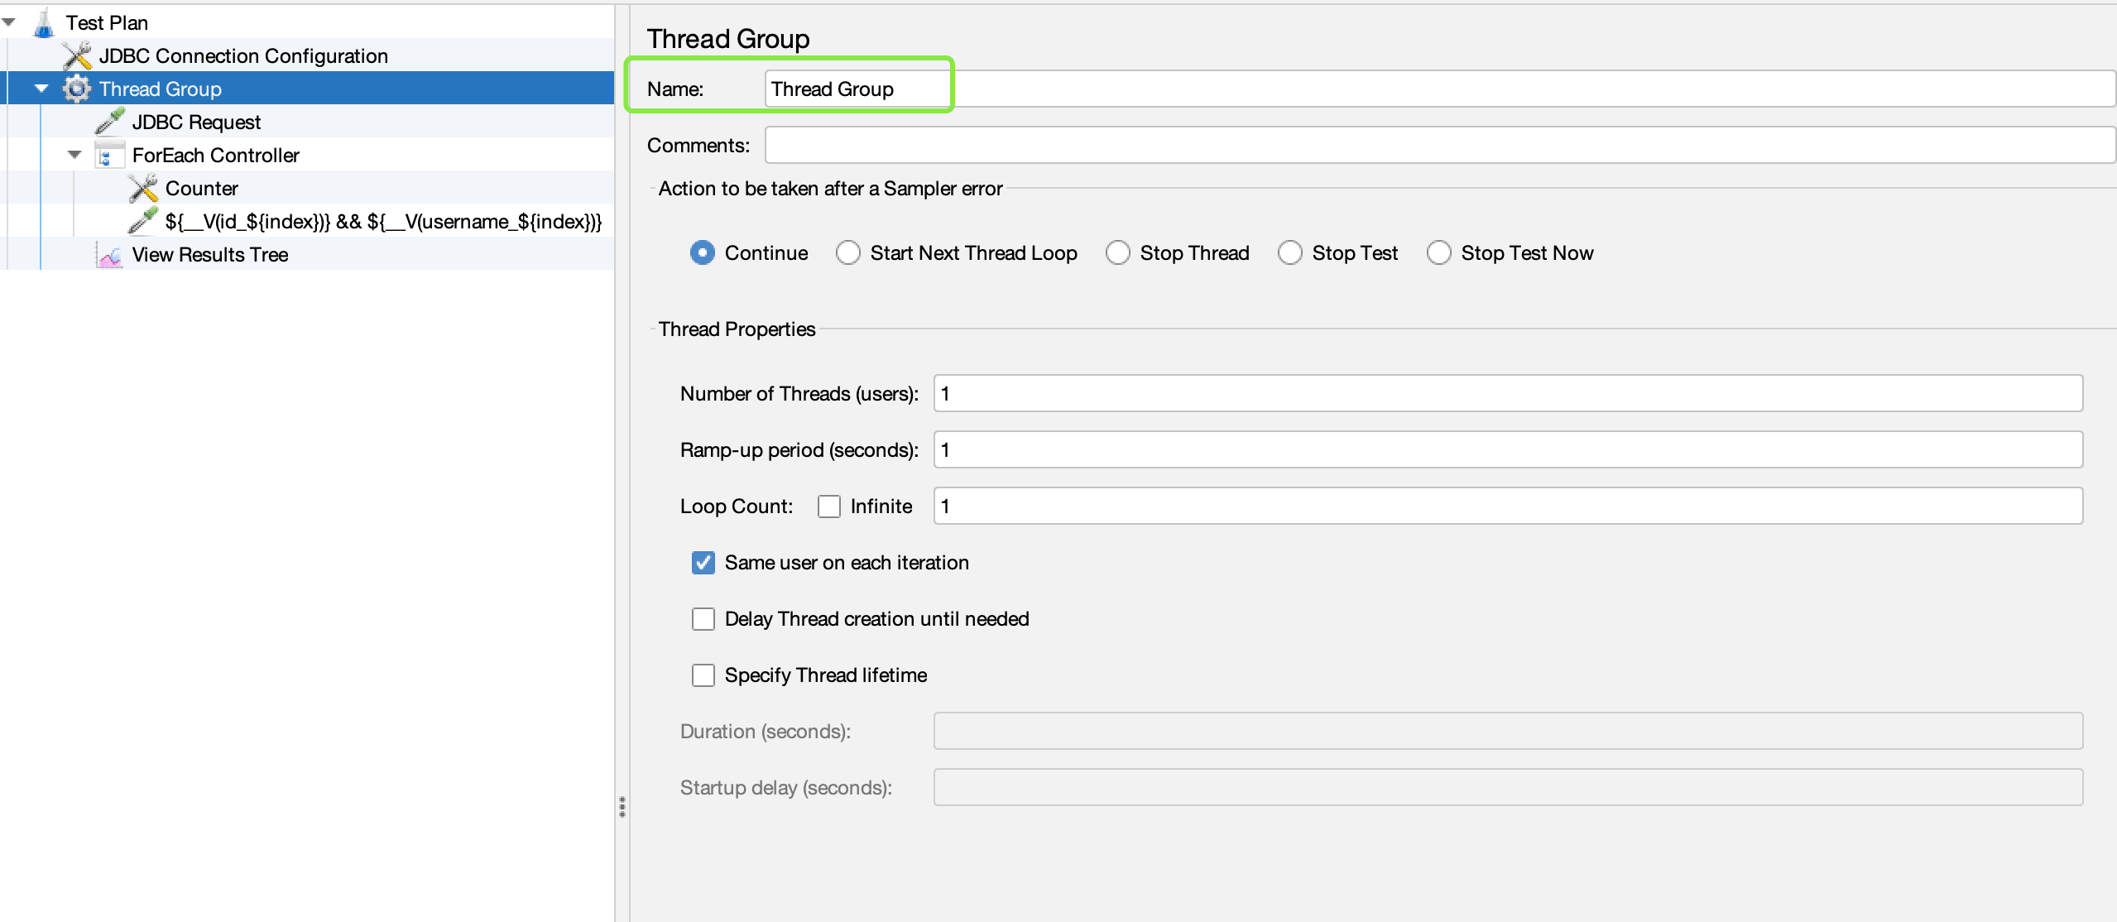Collapse the ForEach Controller node arrow
2117x922 pixels.
74,155
